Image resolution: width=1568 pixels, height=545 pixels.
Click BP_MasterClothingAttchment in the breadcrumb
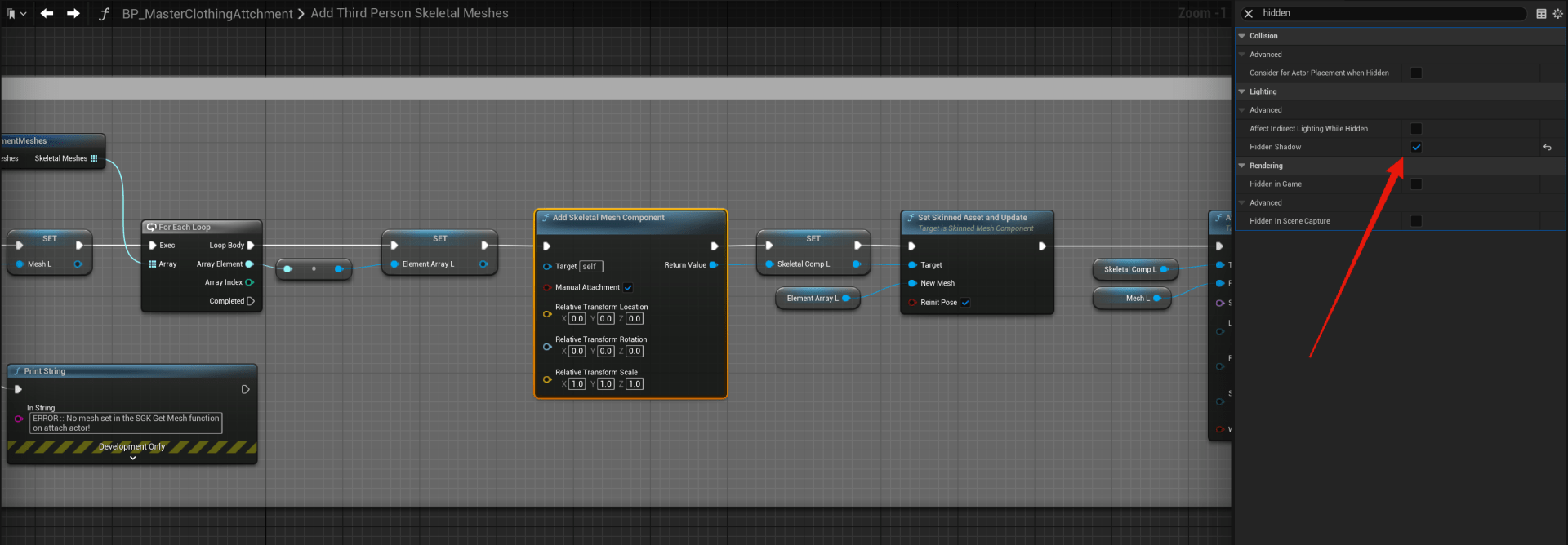pos(207,14)
